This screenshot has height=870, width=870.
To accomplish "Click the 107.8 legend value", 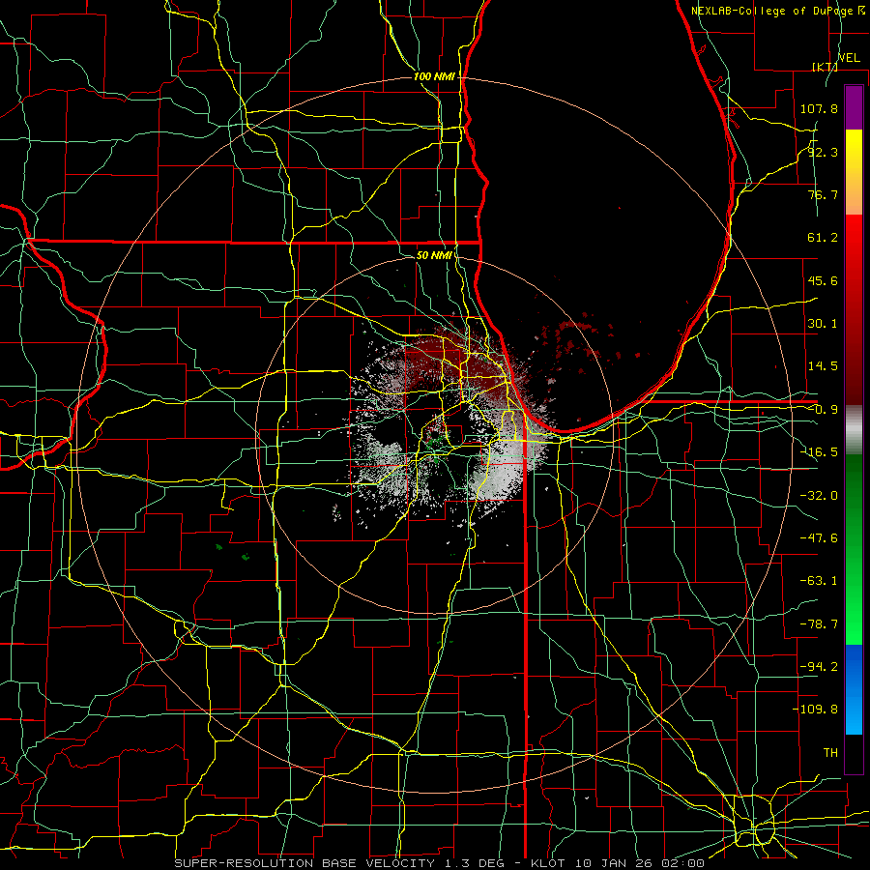I will pyautogui.click(x=819, y=108).
